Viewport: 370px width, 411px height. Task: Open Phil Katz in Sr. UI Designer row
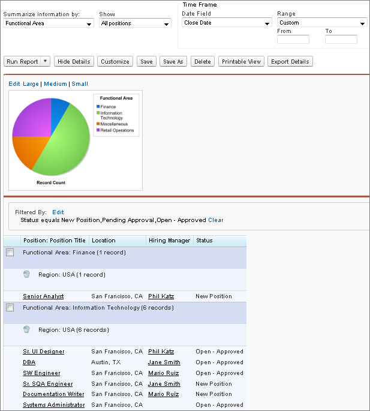pos(161,352)
